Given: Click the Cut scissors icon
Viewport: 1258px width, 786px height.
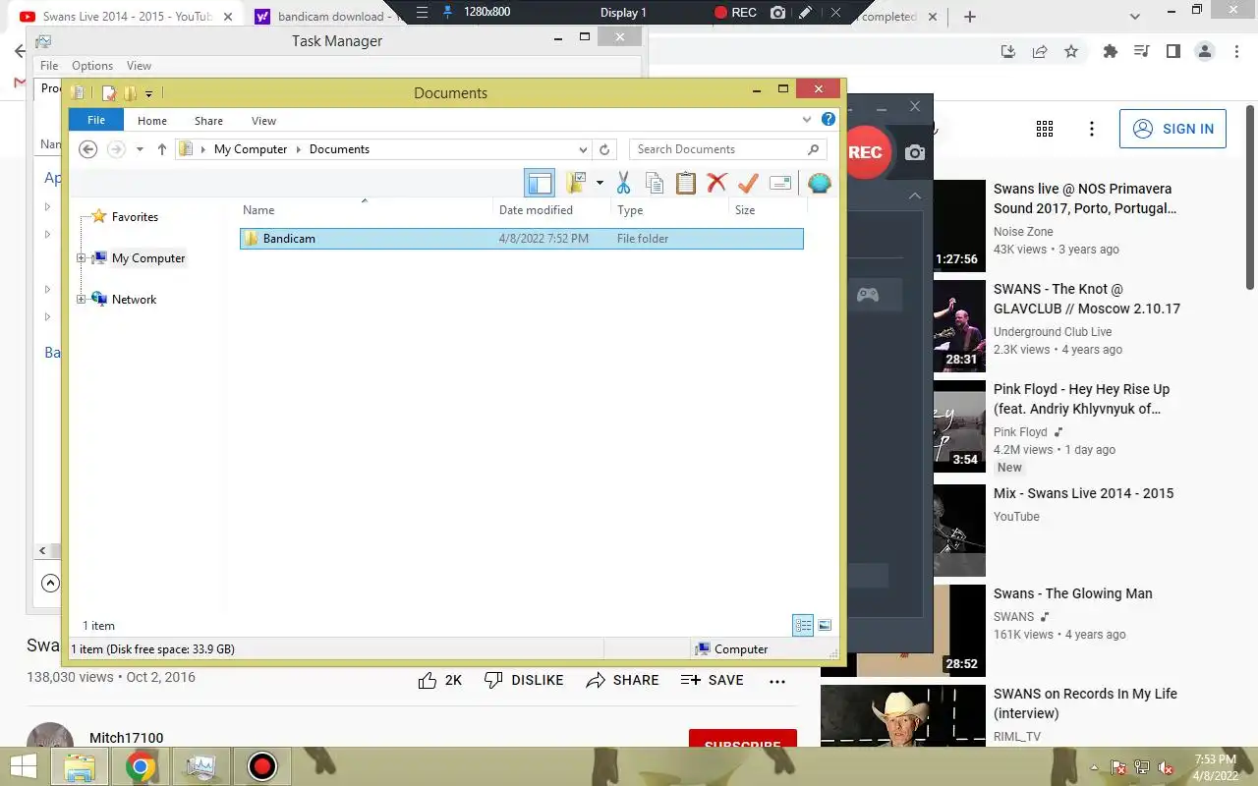Looking at the screenshot, I should click(x=623, y=183).
